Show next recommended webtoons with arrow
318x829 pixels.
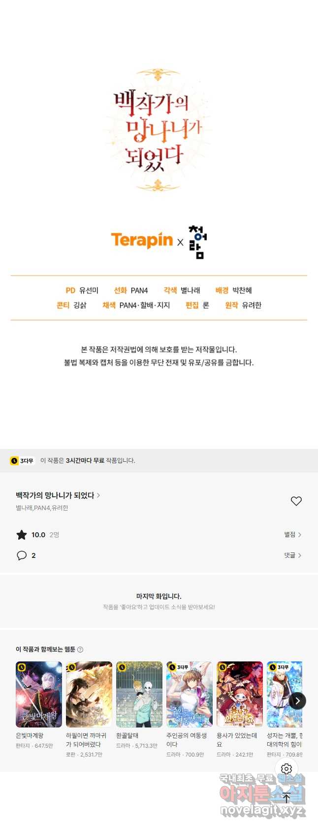[x=297, y=700]
